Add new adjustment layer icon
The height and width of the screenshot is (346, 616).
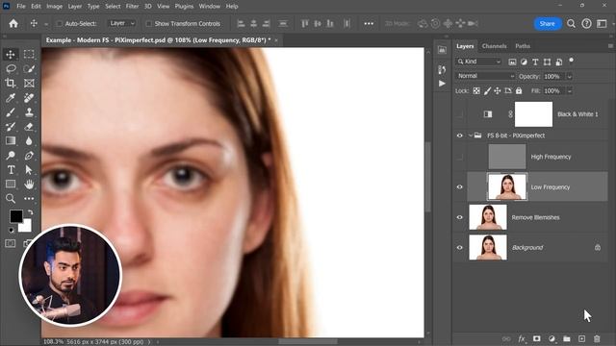(x=552, y=339)
